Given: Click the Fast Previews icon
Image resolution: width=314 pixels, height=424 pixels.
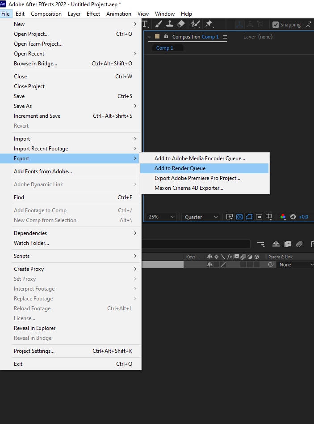Looking at the screenshot, I should 230,217.
